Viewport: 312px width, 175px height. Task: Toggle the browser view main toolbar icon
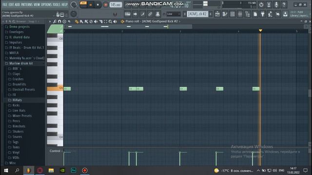[x=248, y=14]
